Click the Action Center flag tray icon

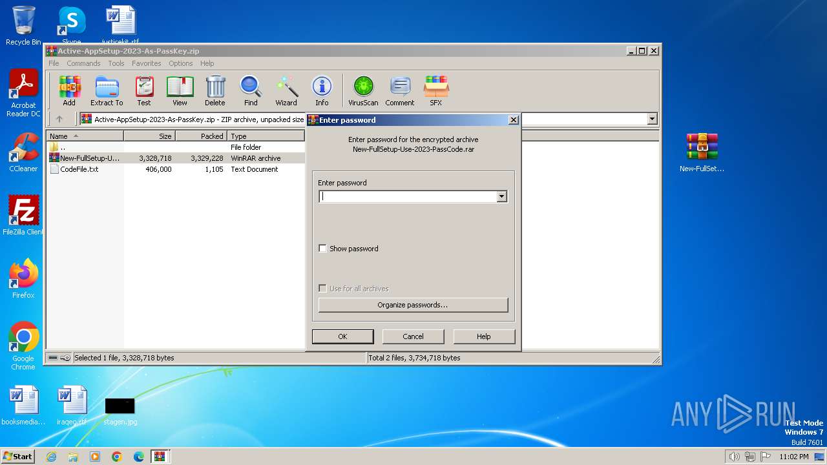pos(766,457)
